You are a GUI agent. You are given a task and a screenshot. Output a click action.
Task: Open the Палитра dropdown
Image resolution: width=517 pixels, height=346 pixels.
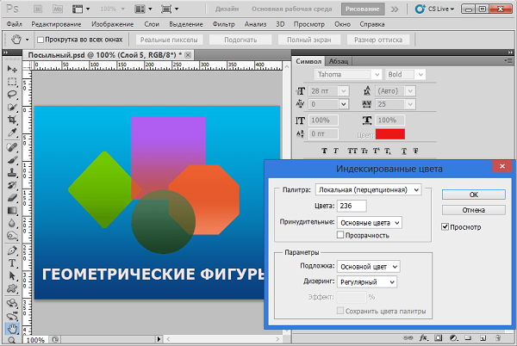click(368, 190)
